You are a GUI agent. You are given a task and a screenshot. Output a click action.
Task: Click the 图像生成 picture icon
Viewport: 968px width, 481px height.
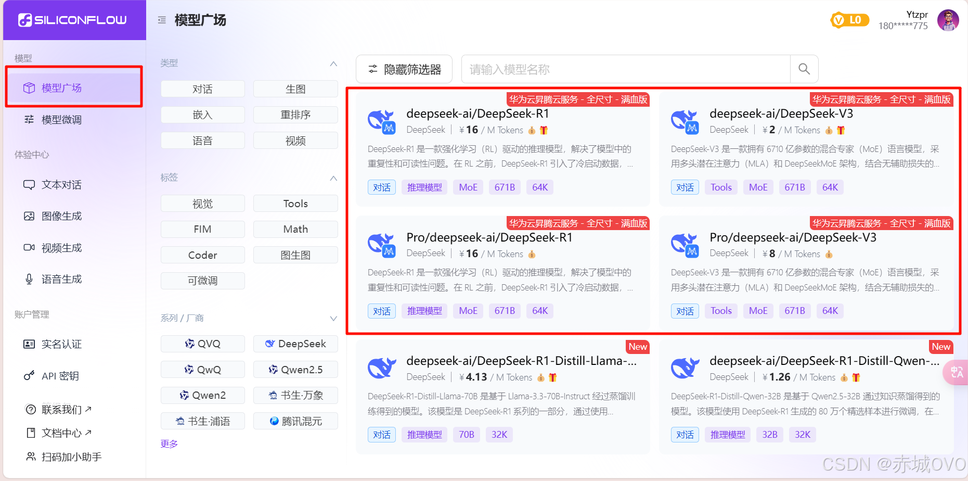(29, 216)
